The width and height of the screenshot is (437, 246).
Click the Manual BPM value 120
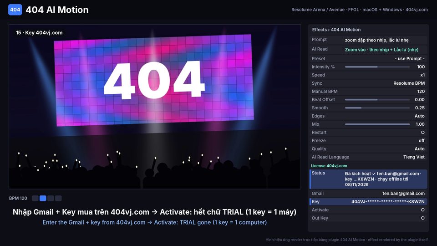pyautogui.click(x=421, y=92)
